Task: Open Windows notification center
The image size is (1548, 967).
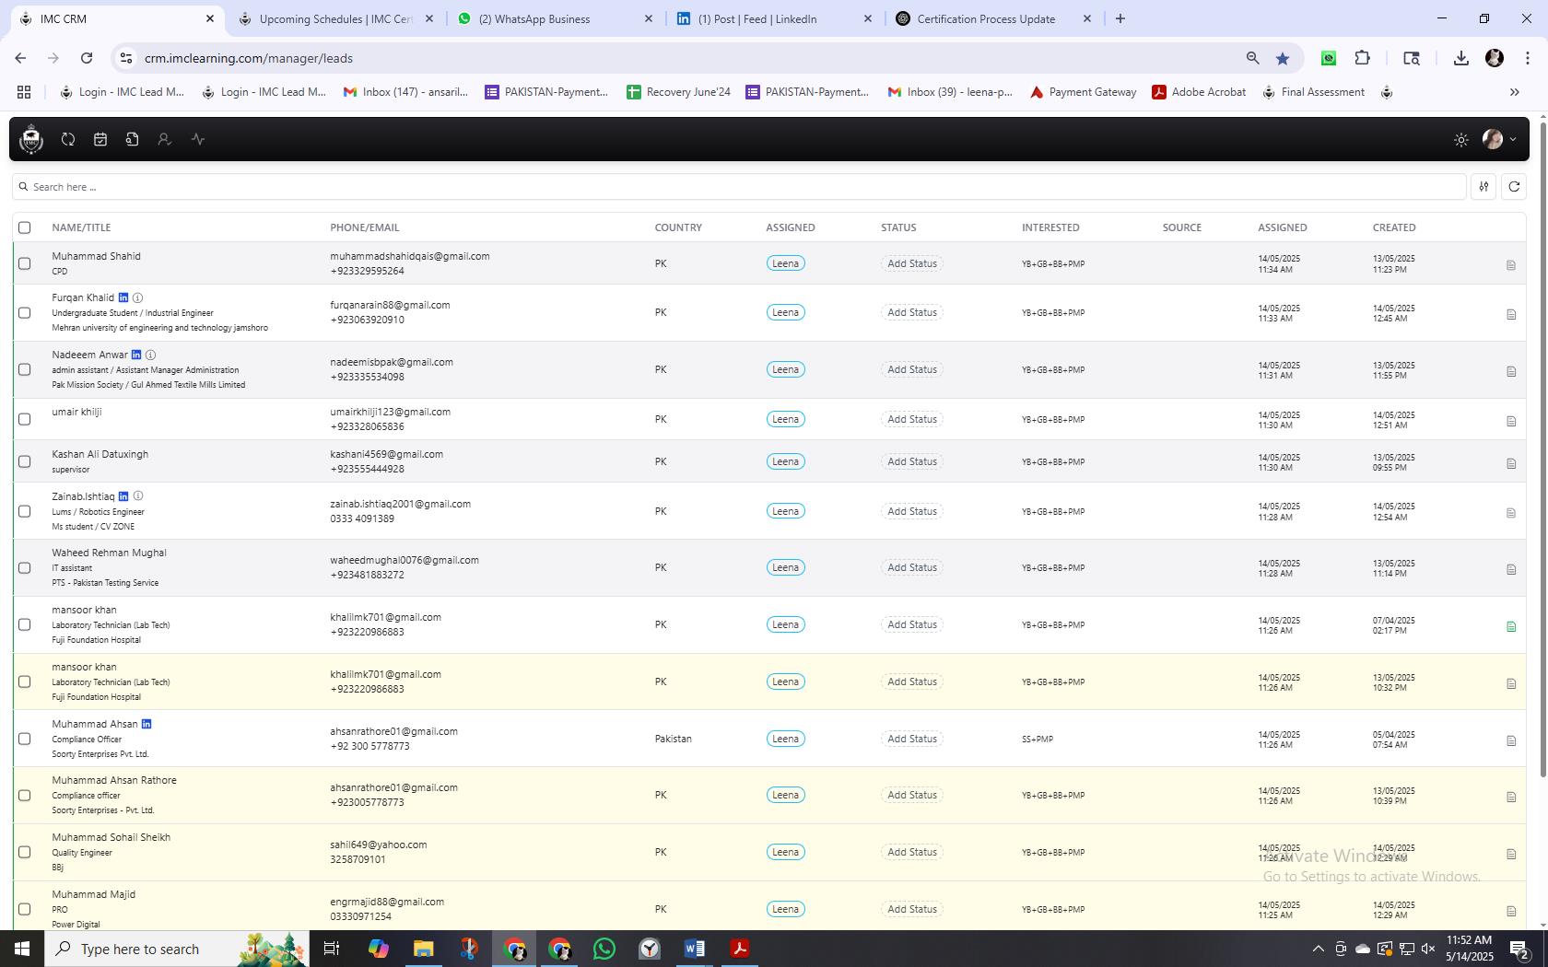Action: tap(1520, 949)
